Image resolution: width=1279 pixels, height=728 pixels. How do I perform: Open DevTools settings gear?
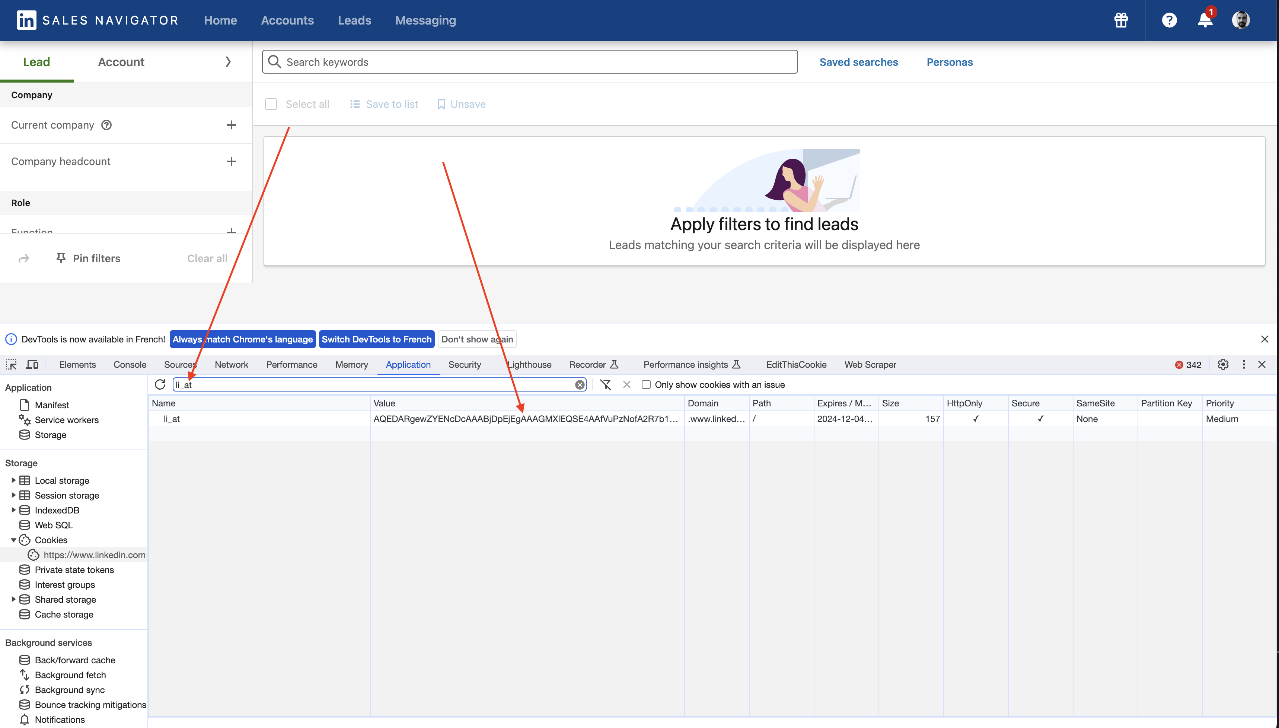point(1223,364)
